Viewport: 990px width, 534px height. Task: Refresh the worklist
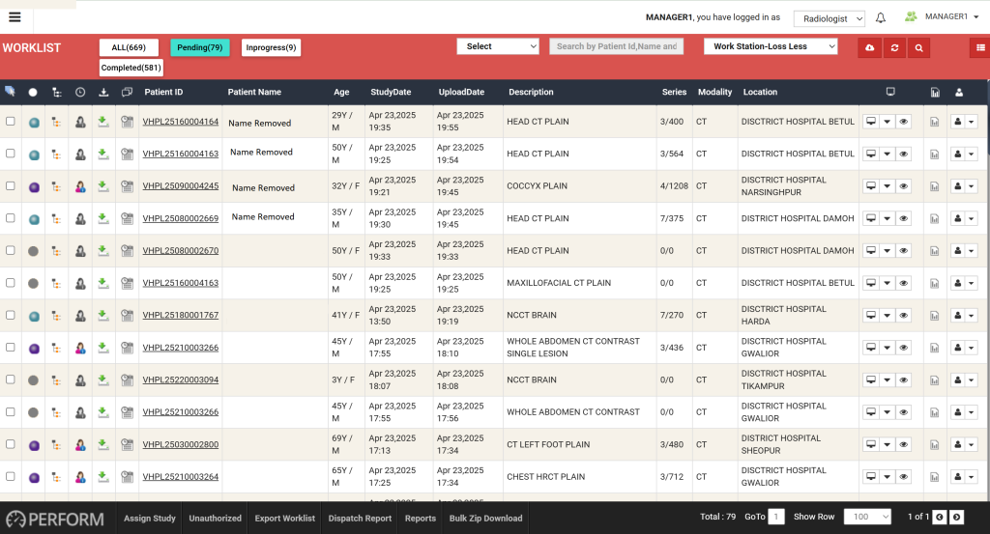pos(894,47)
